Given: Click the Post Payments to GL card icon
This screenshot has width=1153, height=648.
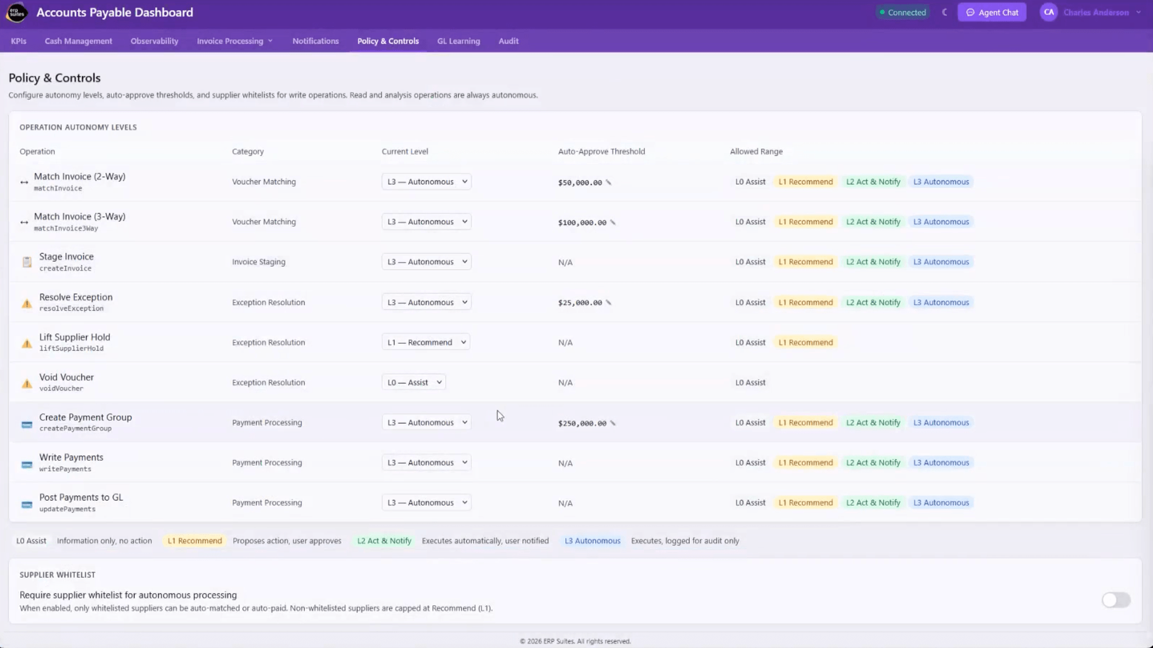Looking at the screenshot, I should (x=26, y=505).
